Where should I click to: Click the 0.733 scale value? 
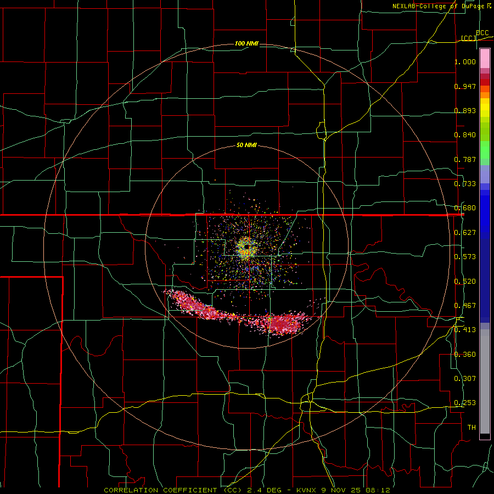pyautogui.click(x=465, y=184)
